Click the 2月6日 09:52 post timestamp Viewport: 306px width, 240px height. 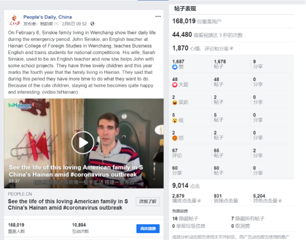[x=74, y=24]
